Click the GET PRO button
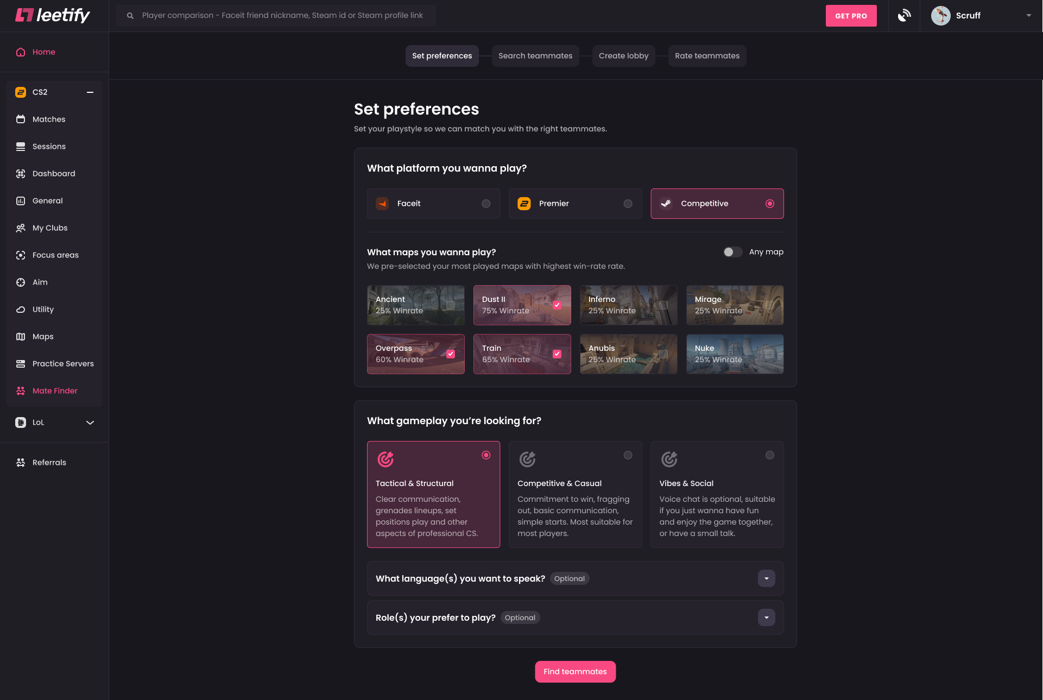The height and width of the screenshot is (700, 1043). pyautogui.click(x=851, y=15)
